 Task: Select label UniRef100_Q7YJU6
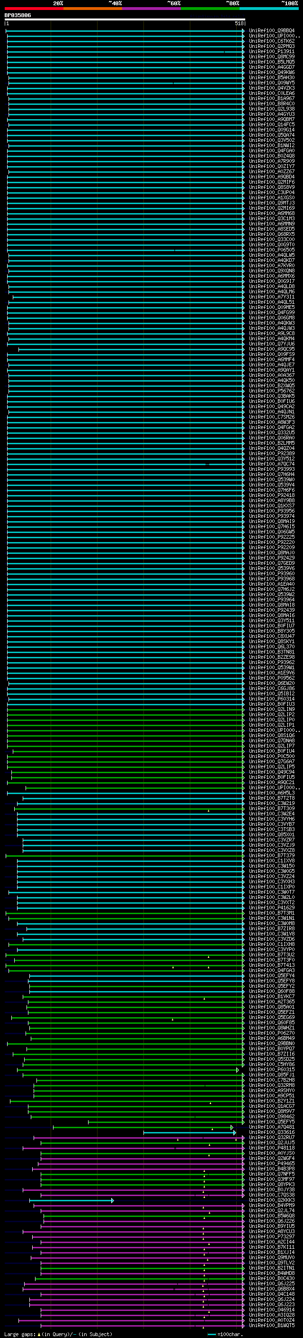tap(272, 344)
